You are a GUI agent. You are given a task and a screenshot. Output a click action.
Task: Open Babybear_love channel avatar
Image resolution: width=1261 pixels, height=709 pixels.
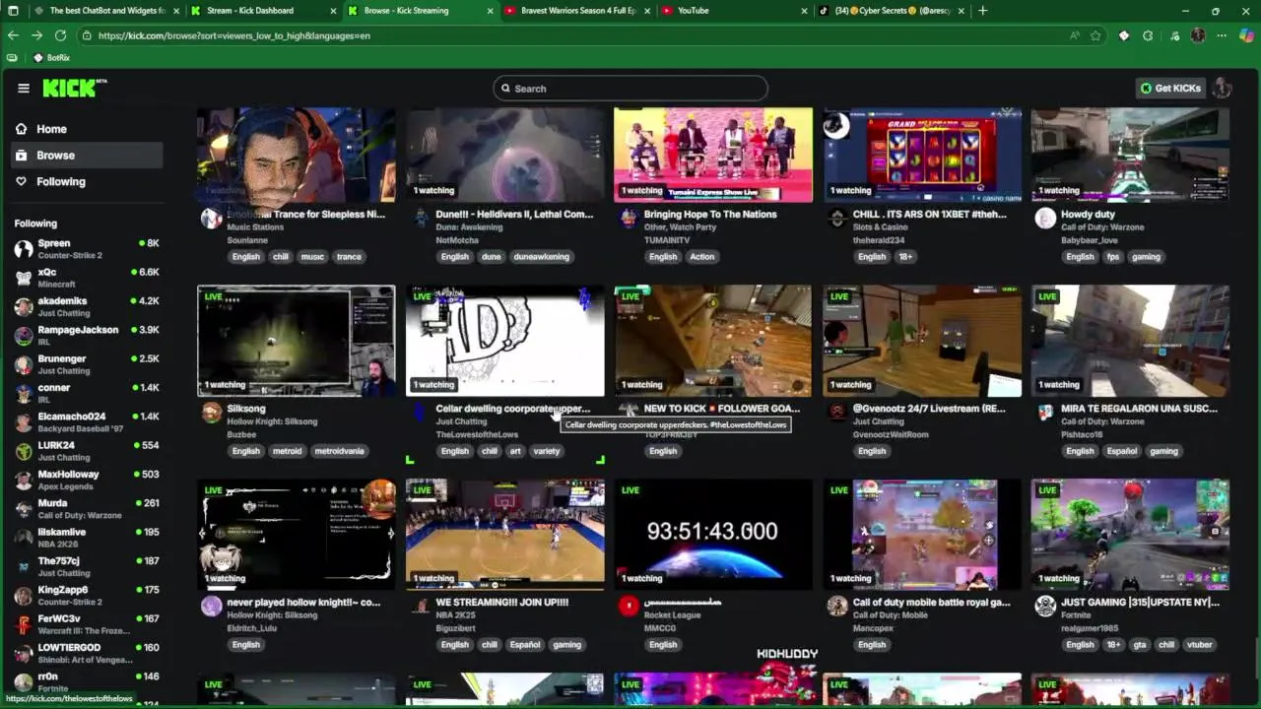1045,218
